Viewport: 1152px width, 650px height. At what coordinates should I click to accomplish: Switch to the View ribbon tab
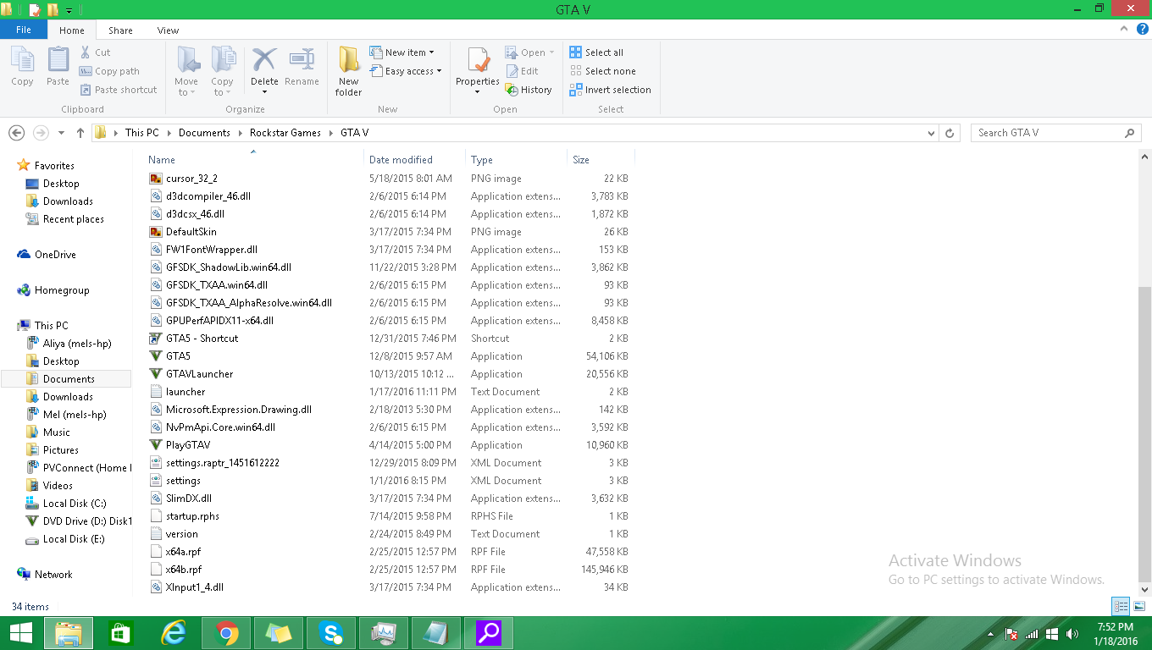point(168,30)
